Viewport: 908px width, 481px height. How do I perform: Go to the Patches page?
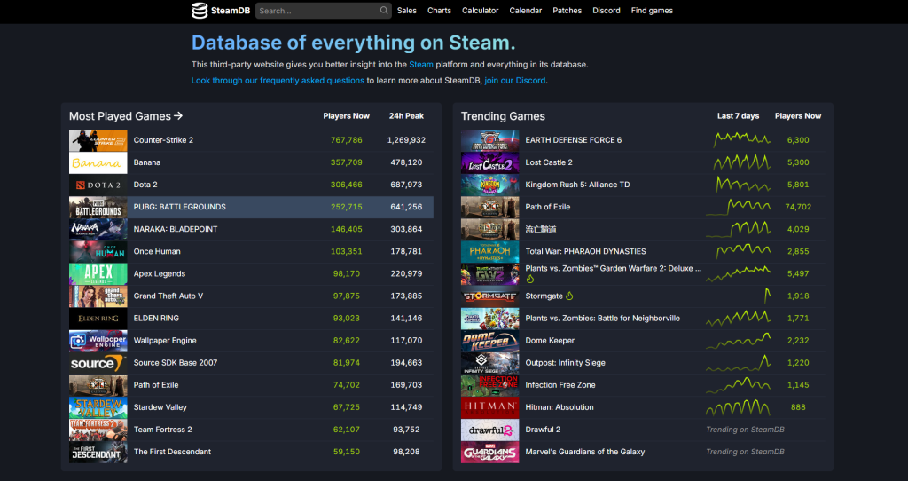coord(567,11)
